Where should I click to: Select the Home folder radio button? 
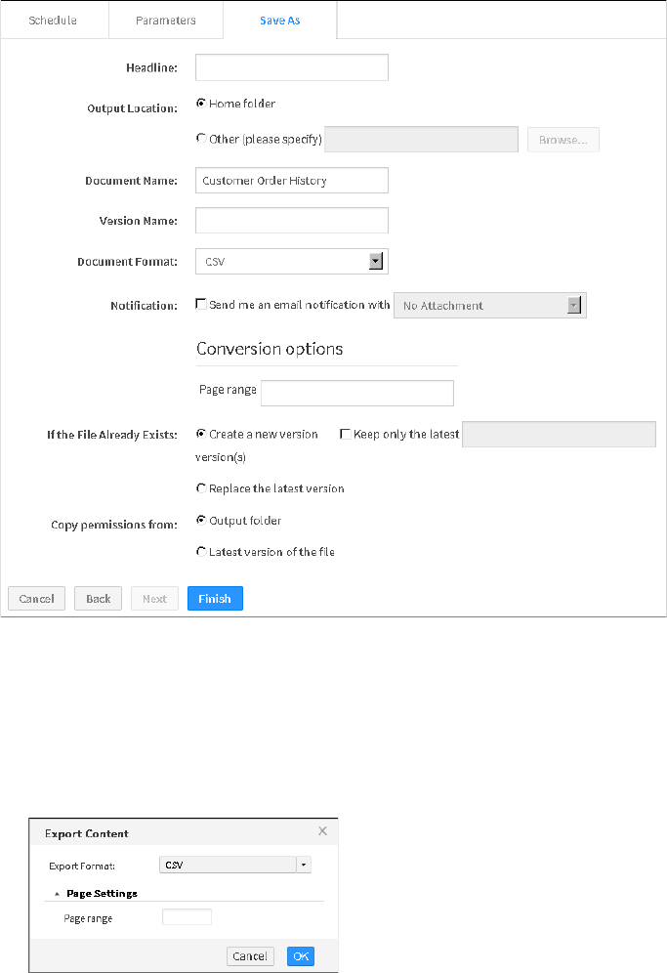coord(201,104)
